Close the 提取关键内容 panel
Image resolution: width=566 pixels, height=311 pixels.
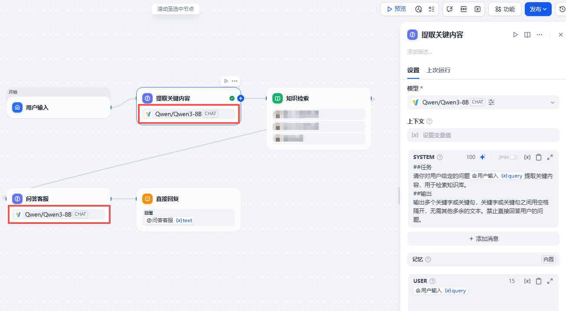tap(560, 35)
